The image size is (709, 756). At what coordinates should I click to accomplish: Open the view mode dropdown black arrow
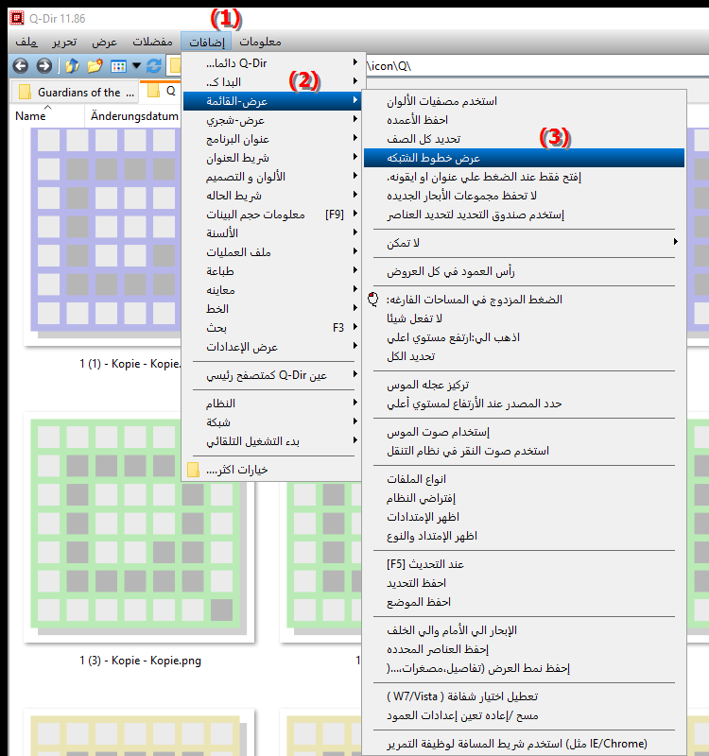[x=136, y=65]
